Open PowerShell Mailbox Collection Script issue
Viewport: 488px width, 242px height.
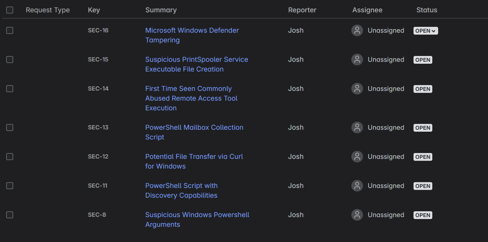194,132
